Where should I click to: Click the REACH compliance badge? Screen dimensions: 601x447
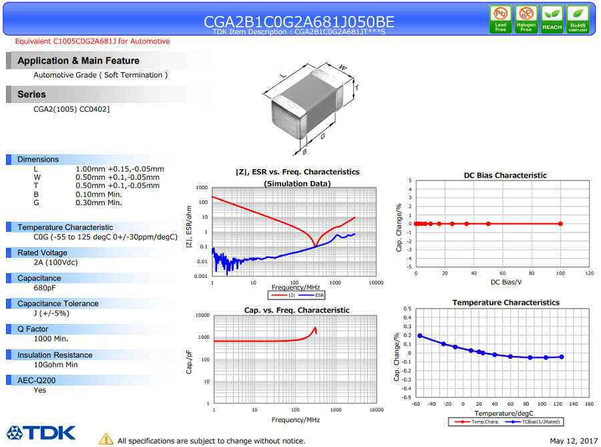click(x=552, y=19)
